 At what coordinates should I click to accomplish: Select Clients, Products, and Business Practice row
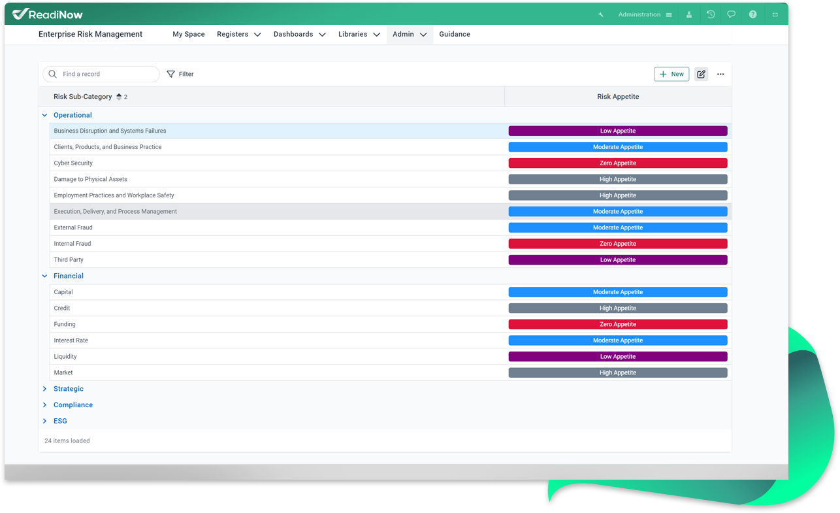(x=391, y=147)
